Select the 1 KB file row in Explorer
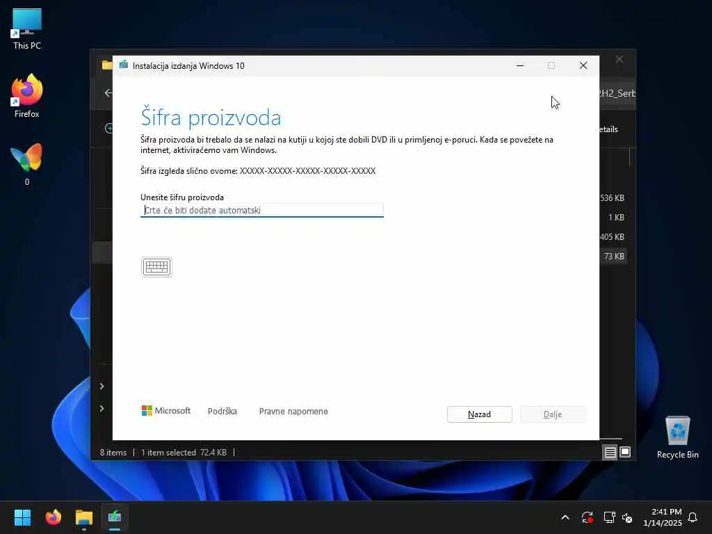This screenshot has height=534, width=712. pos(616,218)
